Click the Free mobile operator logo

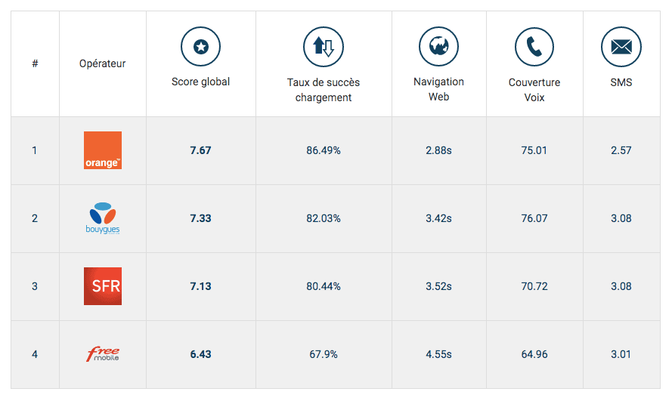(103, 354)
